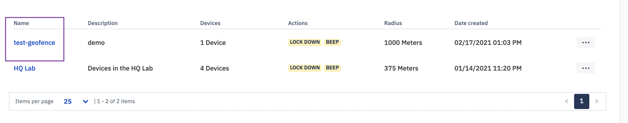Sort by the Name column header
The width and height of the screenshot is (628, 123).
[21, 23]
